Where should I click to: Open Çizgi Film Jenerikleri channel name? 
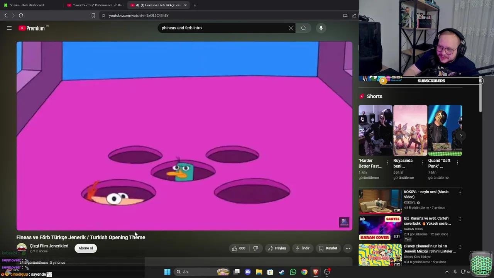click(49, 246)
